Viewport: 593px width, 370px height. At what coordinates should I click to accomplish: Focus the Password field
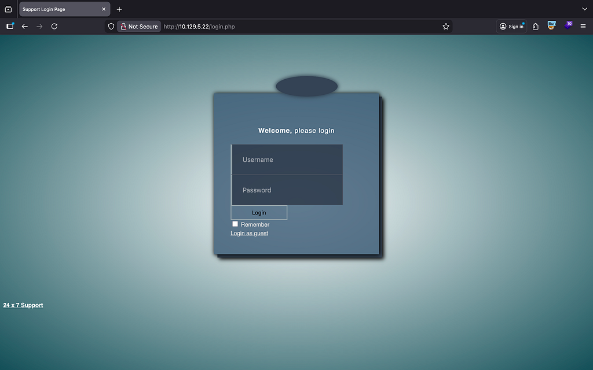[287, 190]
